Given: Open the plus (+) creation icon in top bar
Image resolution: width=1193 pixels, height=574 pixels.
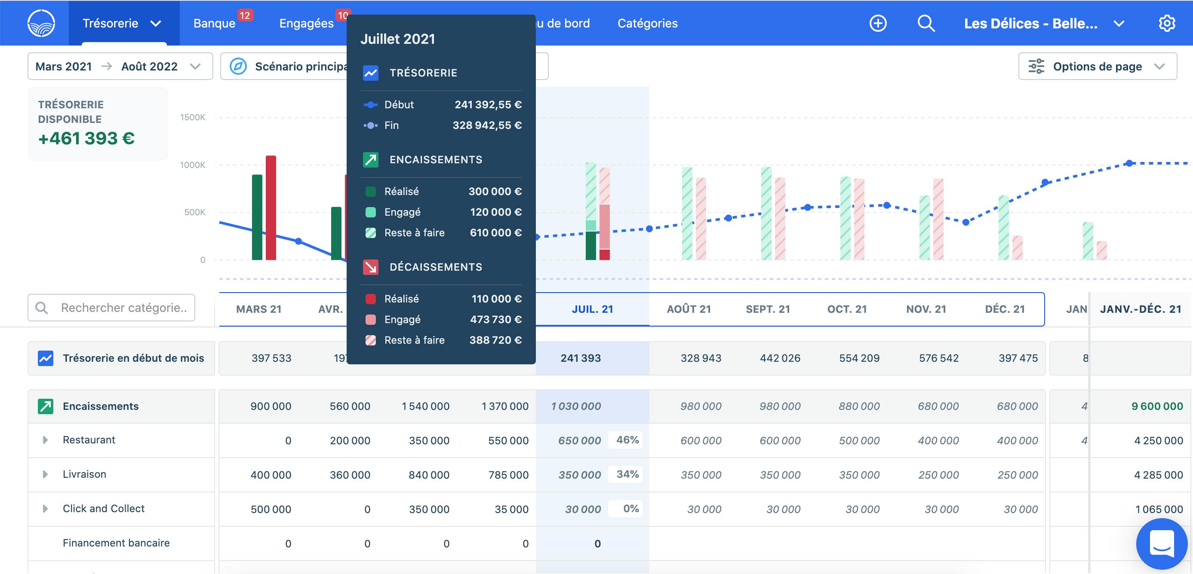Looking at the screenshot, I should click(x=878, y=23).
